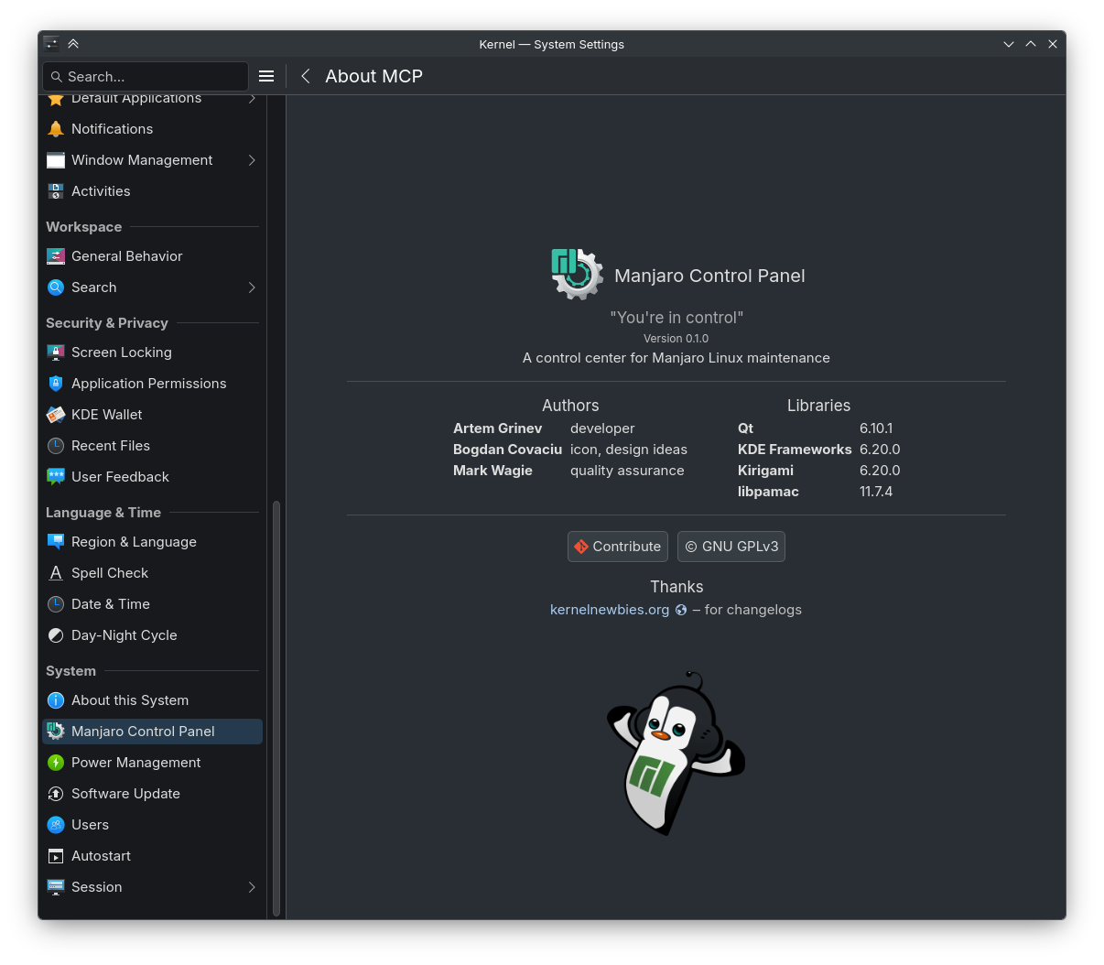Open the kernelnewbies.org link

610,610
